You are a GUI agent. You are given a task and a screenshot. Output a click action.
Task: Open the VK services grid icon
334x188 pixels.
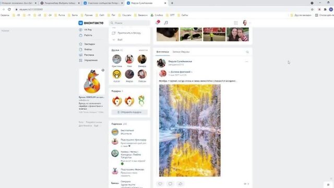click(235, 23)
